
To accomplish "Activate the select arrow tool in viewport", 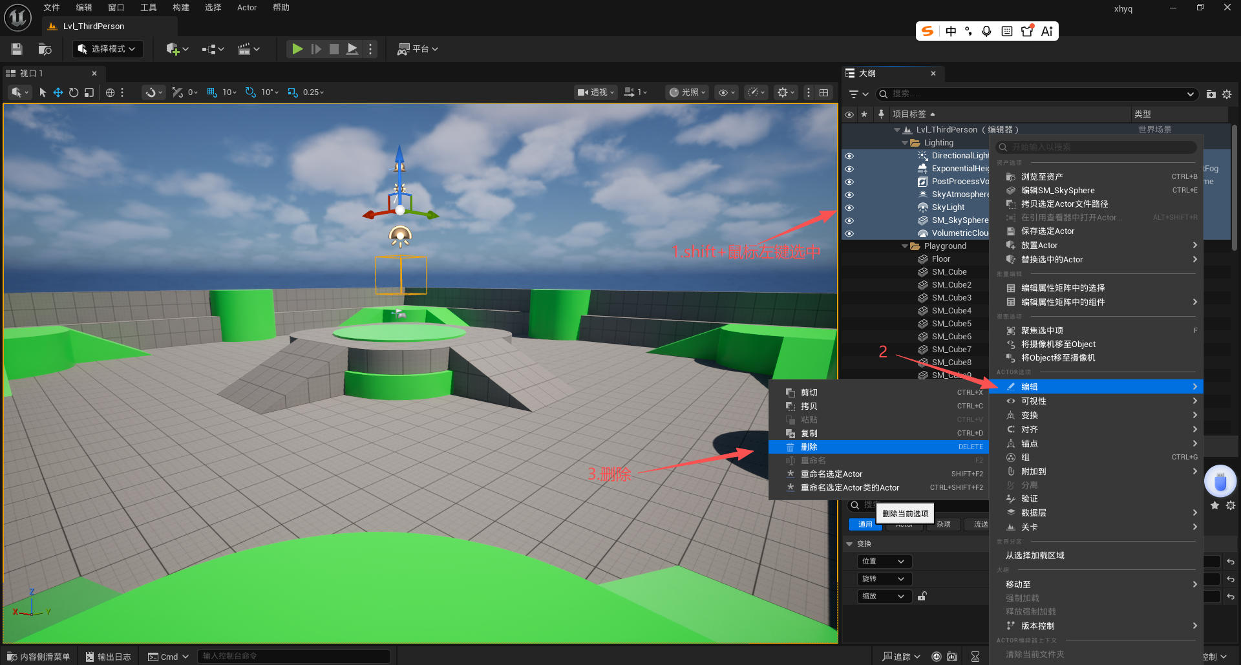I will pos(43,92).
